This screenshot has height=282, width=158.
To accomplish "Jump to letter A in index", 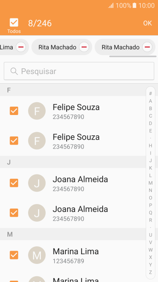I will tap(151, 101).
